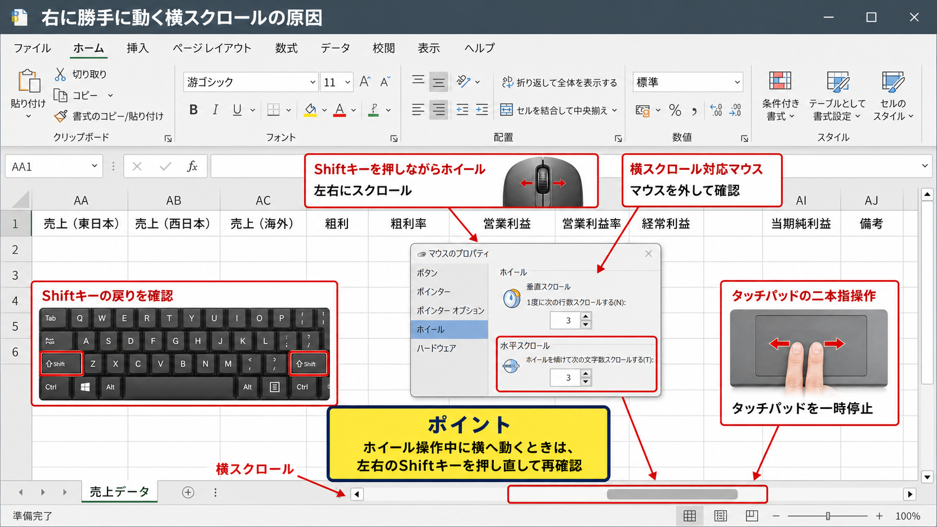Screen dimensions: 937x527
Task: Open the font name dropdown 游ゴシック
Action: [313, 82]
